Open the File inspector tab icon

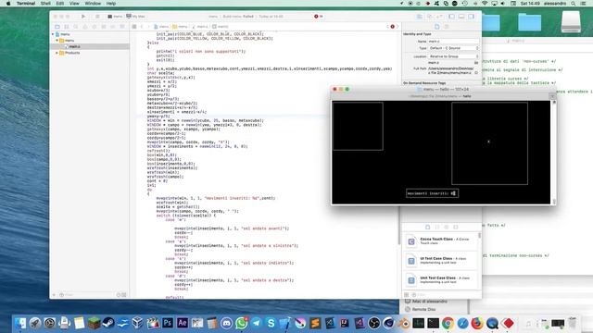point(437,27)
